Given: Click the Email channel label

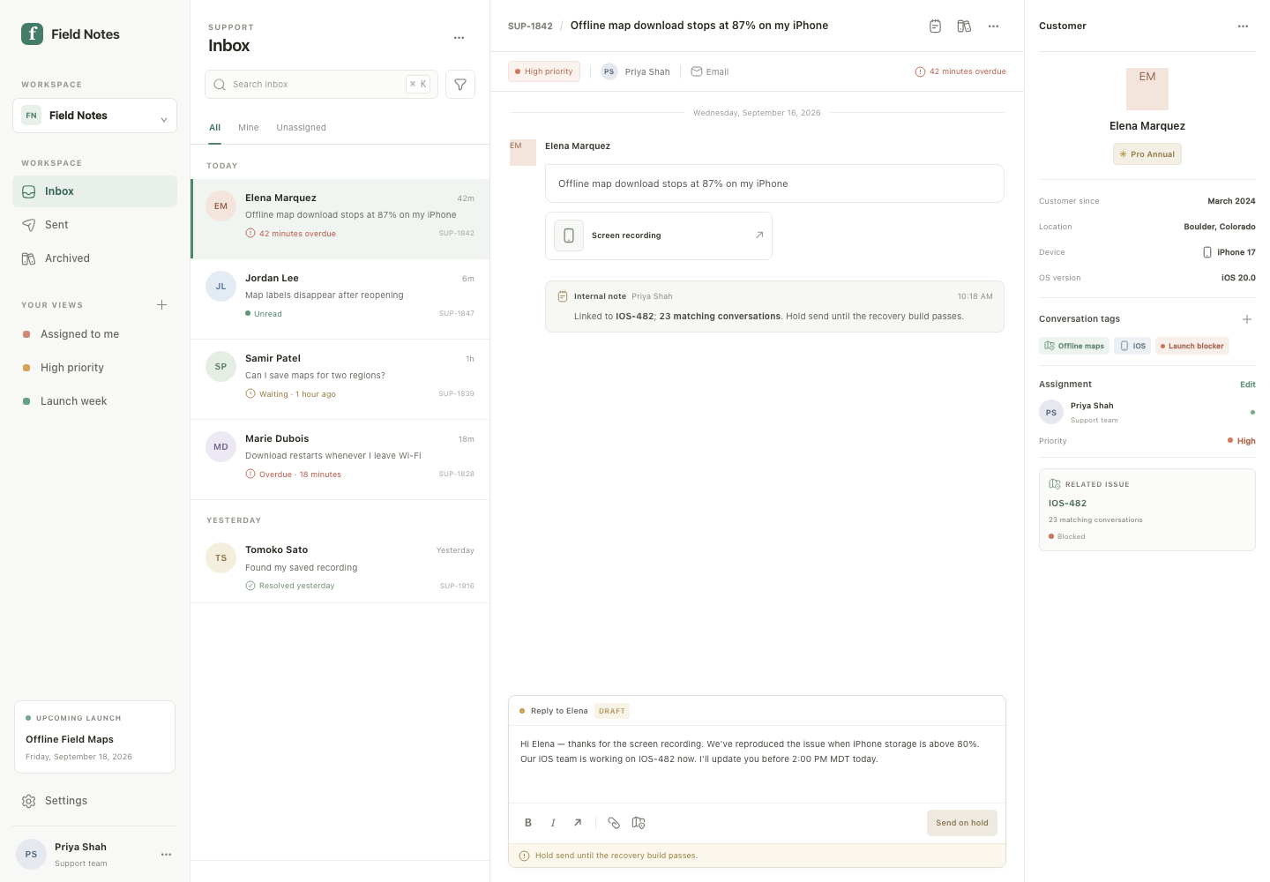Looking at the screenshot, I should click(x=710, y=71).
